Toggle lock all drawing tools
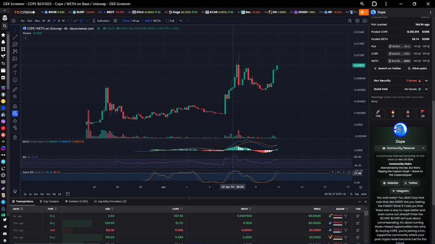The width and height of the screenshot is (435, 244). point(15,120)
